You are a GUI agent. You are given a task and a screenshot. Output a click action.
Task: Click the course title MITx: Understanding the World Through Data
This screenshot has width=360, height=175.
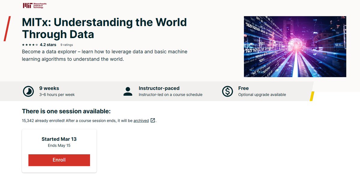pos(104,28)
